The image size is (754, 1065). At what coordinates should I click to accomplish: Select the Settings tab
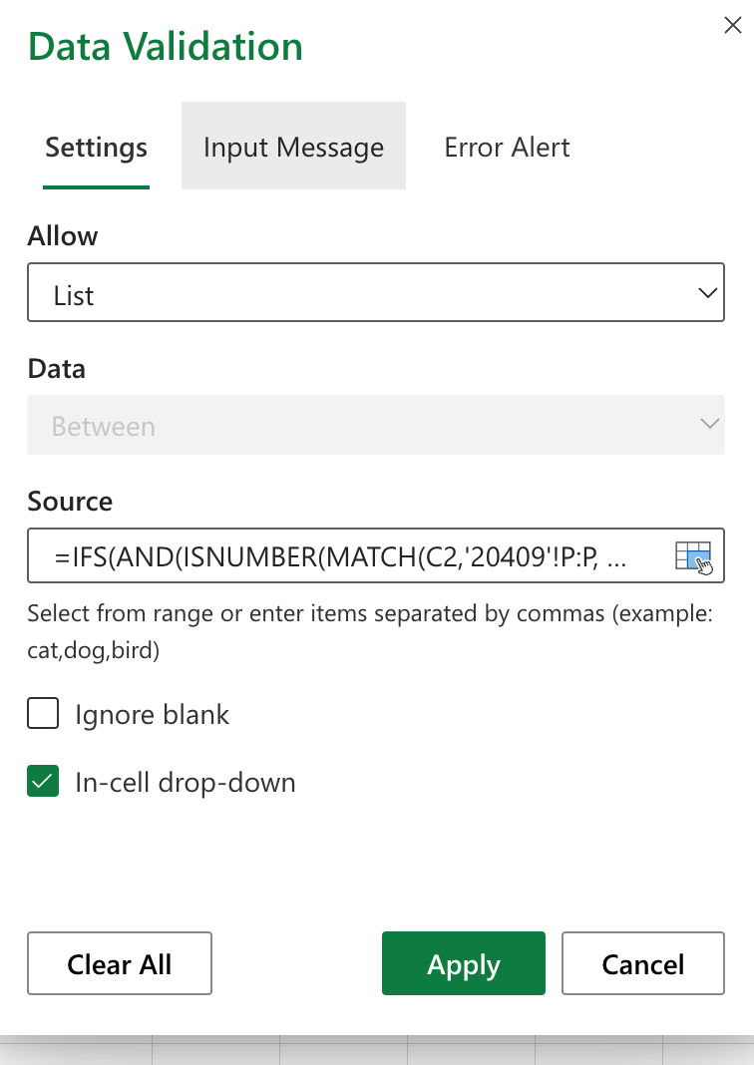coord(96,147)
